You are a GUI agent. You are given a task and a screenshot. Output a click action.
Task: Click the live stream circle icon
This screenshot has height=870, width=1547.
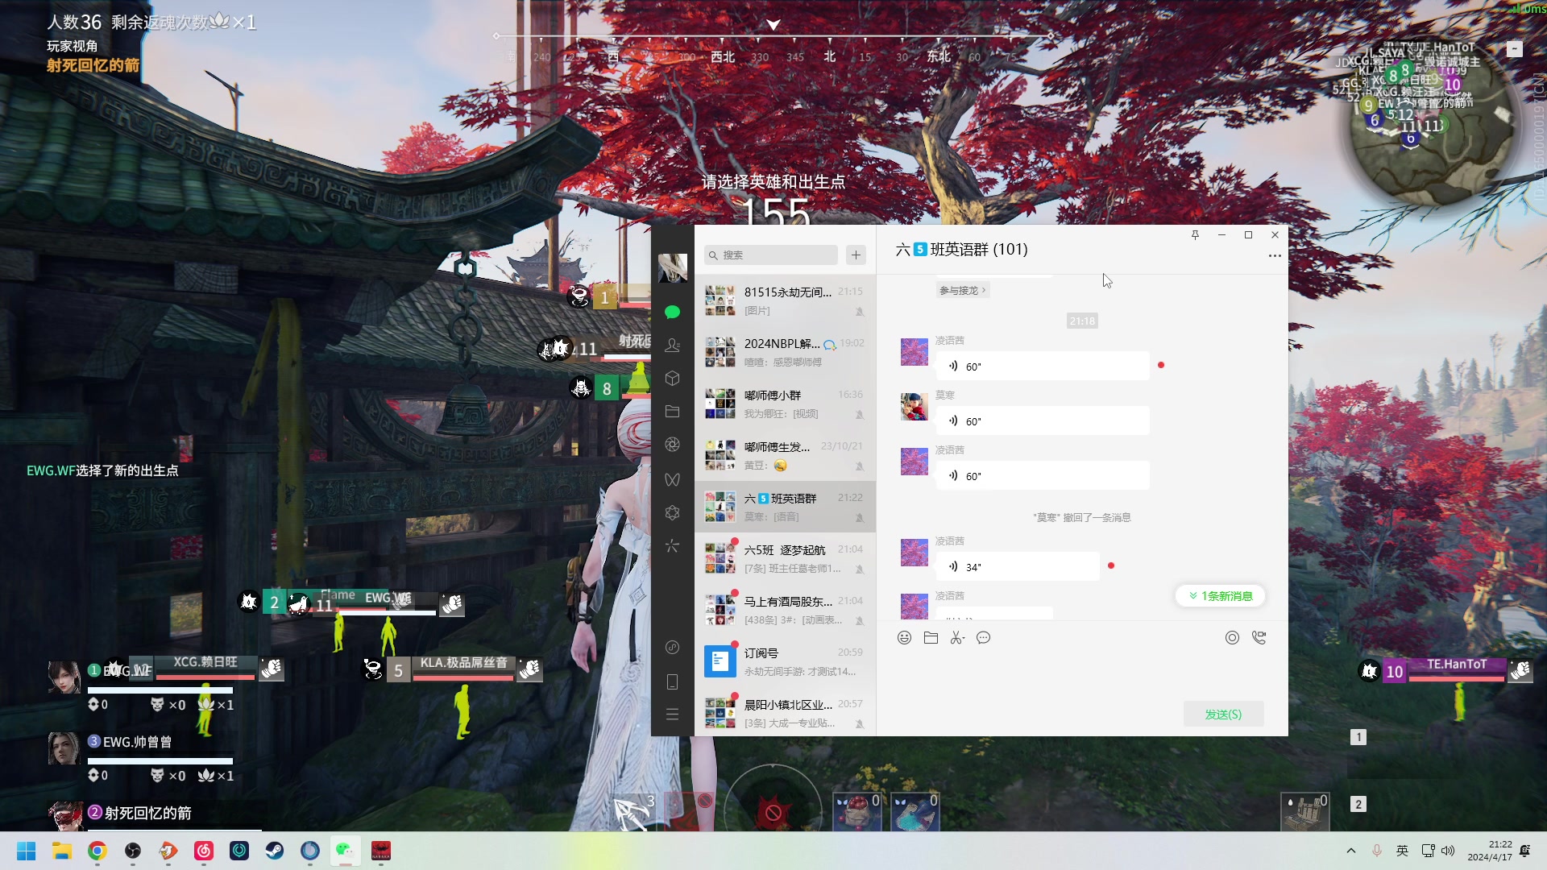click(x=1232, y=638)
